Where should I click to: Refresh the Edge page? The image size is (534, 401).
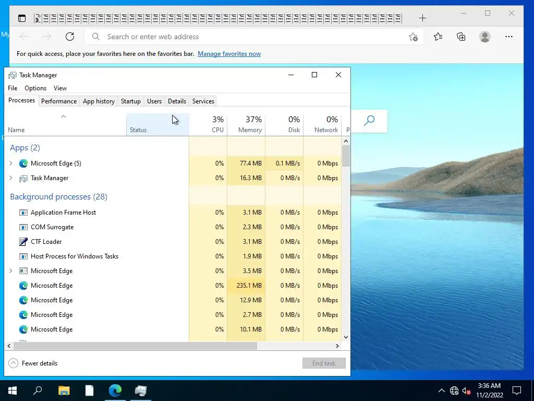(70, 37)
